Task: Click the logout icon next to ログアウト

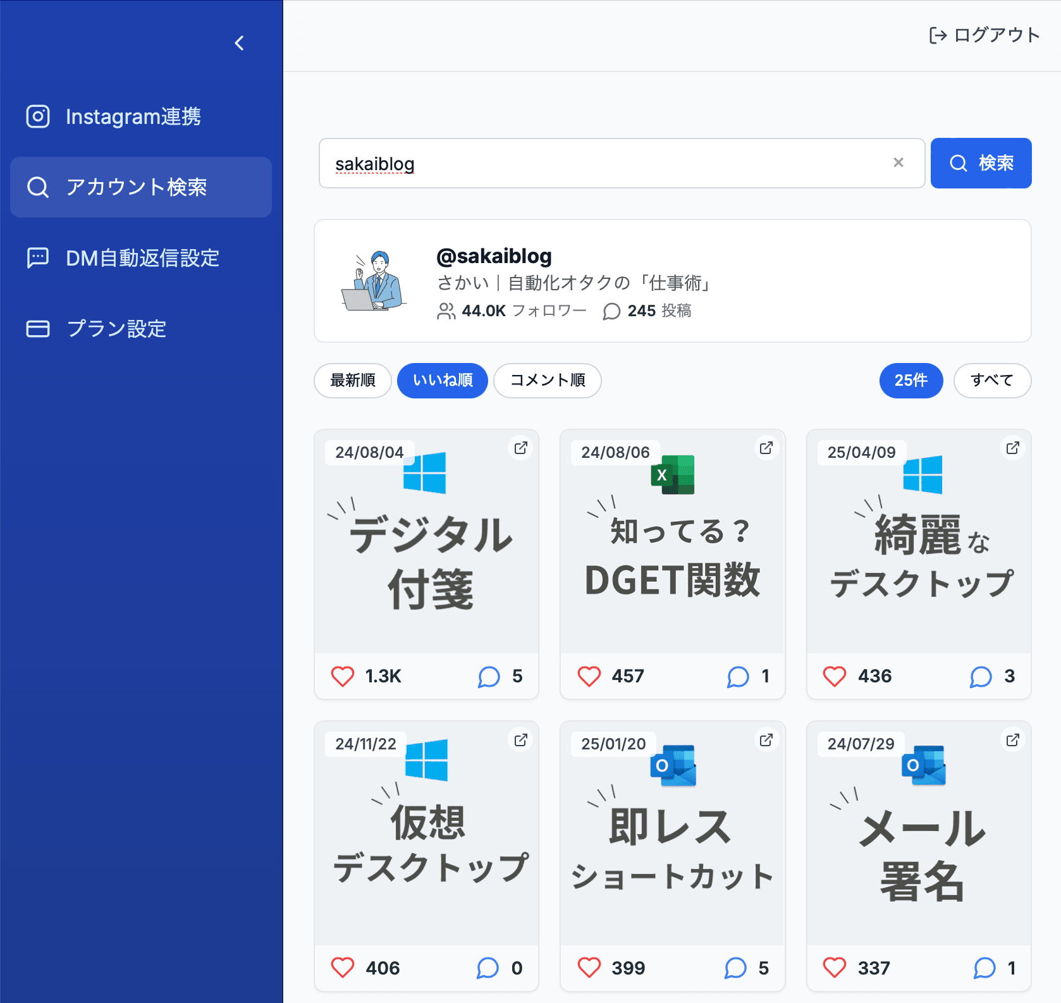Action: [938, 35]
